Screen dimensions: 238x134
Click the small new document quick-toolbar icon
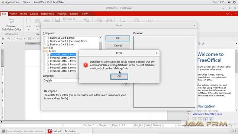(14, 39)
